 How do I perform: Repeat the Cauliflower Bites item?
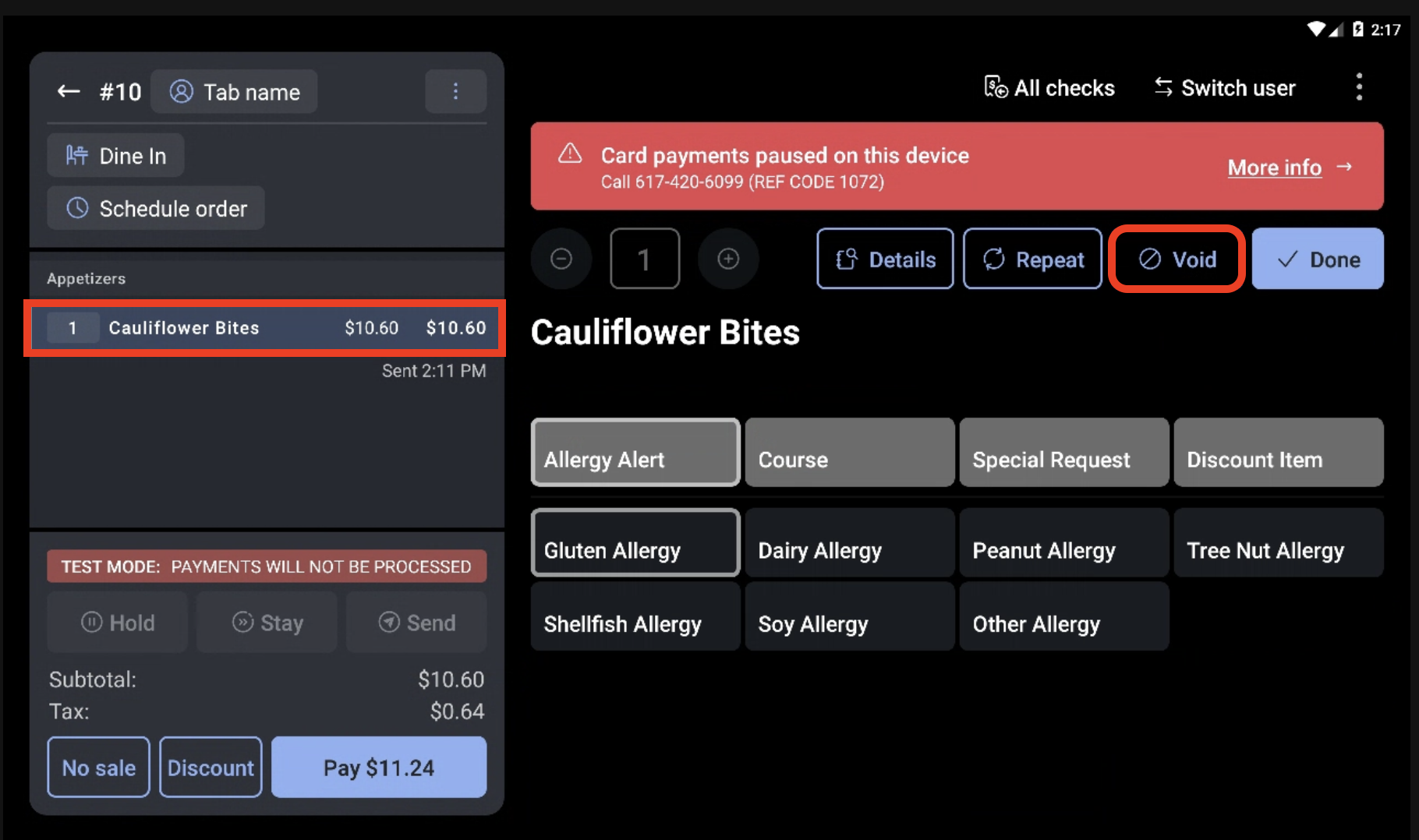(1032, 259)
